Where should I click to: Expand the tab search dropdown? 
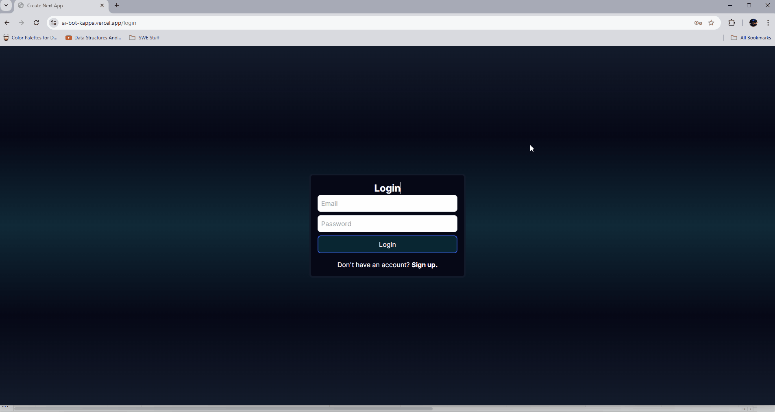click(x=6, y=5)
